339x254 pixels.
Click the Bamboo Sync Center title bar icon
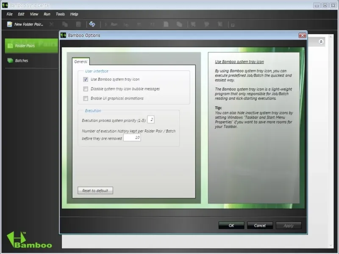5,5
